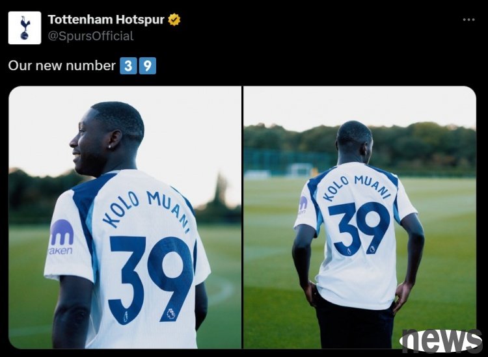Click the blue keycap 3 emoji
The height and width of the screenshot is (357, 488).
(128, 66)
